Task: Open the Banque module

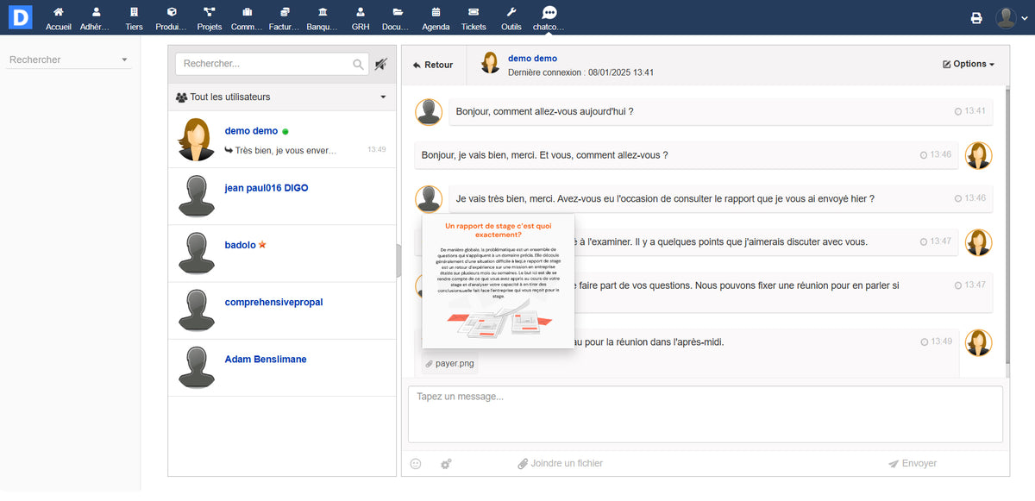Action: [321, 17]
